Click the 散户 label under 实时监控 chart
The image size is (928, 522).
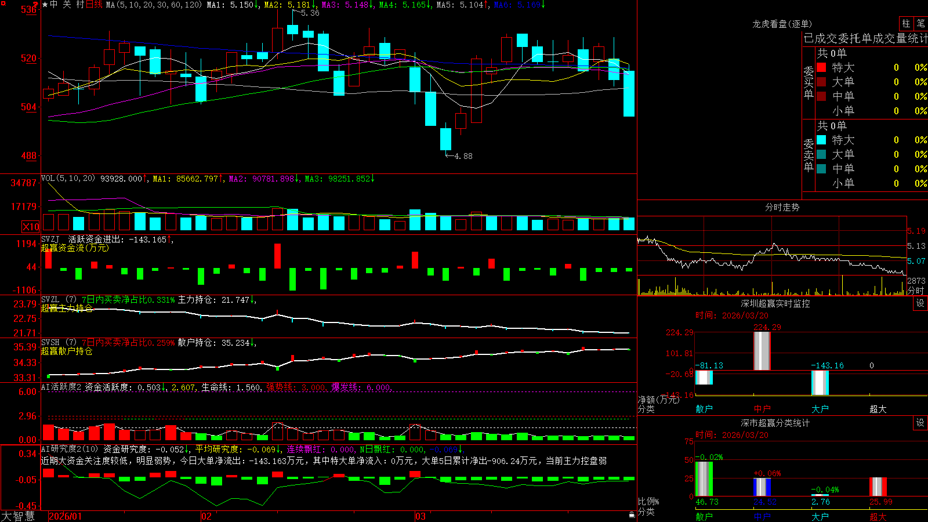tap(704, 409)
